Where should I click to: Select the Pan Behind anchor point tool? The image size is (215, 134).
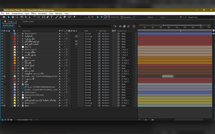[39, 17]
